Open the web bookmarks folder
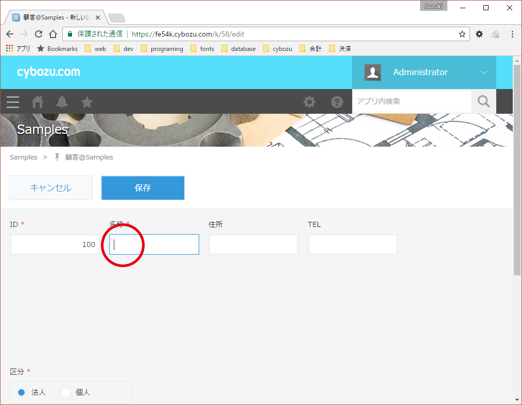Screen dimensions: 522x405 coord(96,48)
